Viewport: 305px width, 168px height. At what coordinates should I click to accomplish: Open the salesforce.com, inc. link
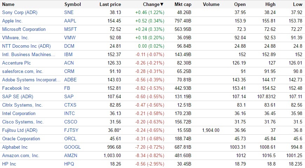click(22, 72)
